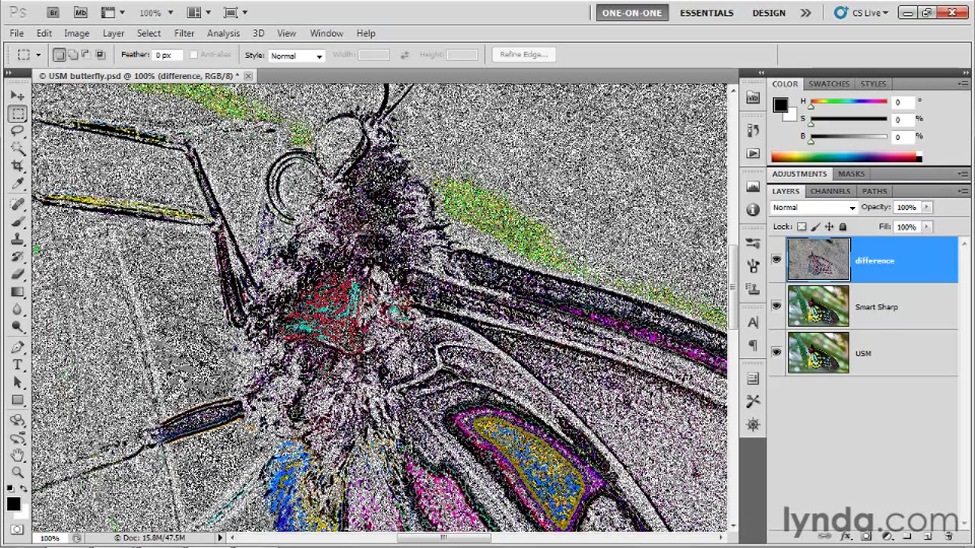Activate the Zoom tool in toolbox

pos(18,472)
